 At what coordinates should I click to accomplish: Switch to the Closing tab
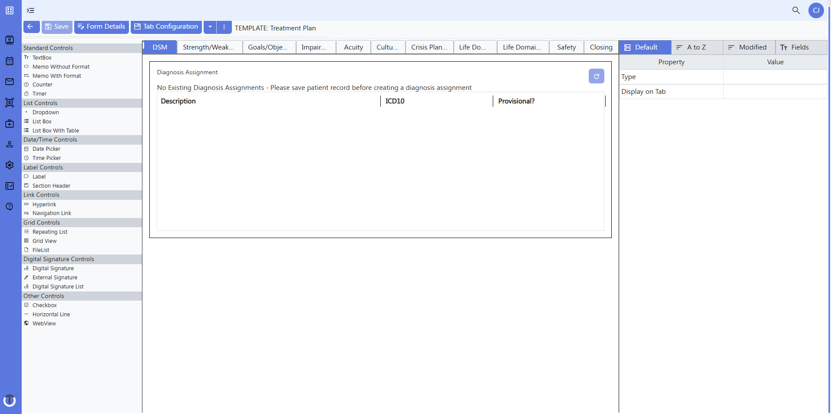(x=601, y=47)
